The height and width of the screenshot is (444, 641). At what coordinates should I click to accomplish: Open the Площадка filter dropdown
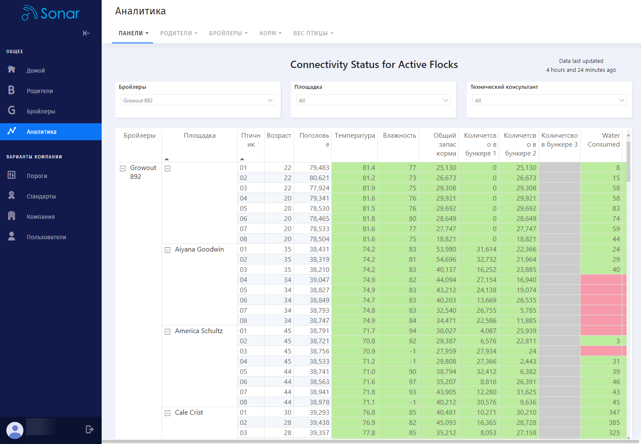tap(373, 100)
